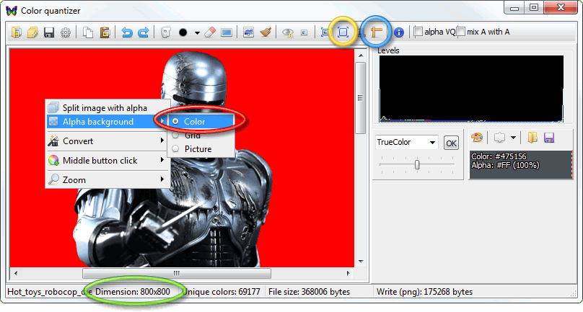Screen dimensions: 583x312
Task: Click the horizontal scrollbar left arrow
Action: [15, 273]
